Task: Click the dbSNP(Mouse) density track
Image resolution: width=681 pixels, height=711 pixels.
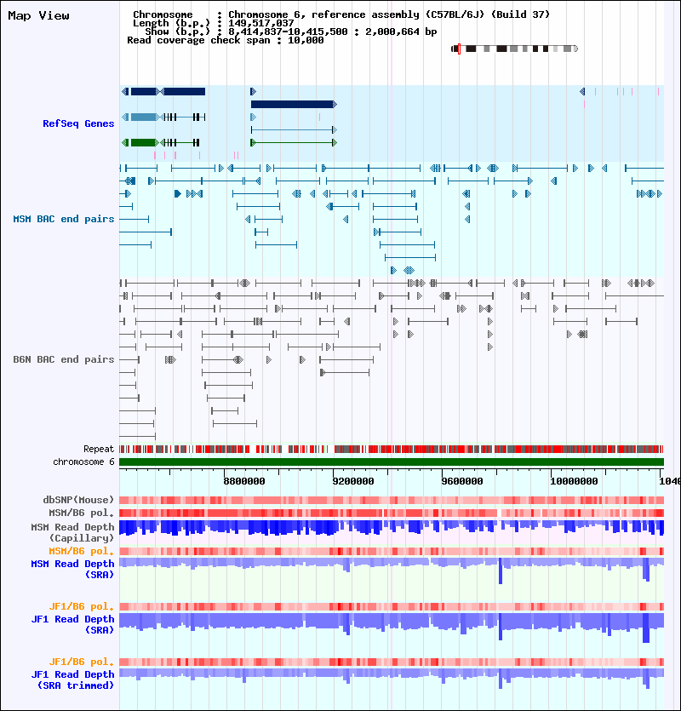Action: [392, 500]
